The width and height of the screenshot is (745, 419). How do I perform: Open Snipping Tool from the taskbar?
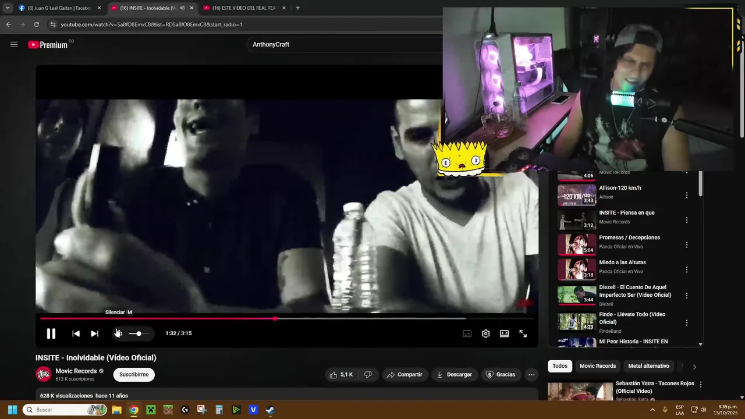tap(202, 410)
